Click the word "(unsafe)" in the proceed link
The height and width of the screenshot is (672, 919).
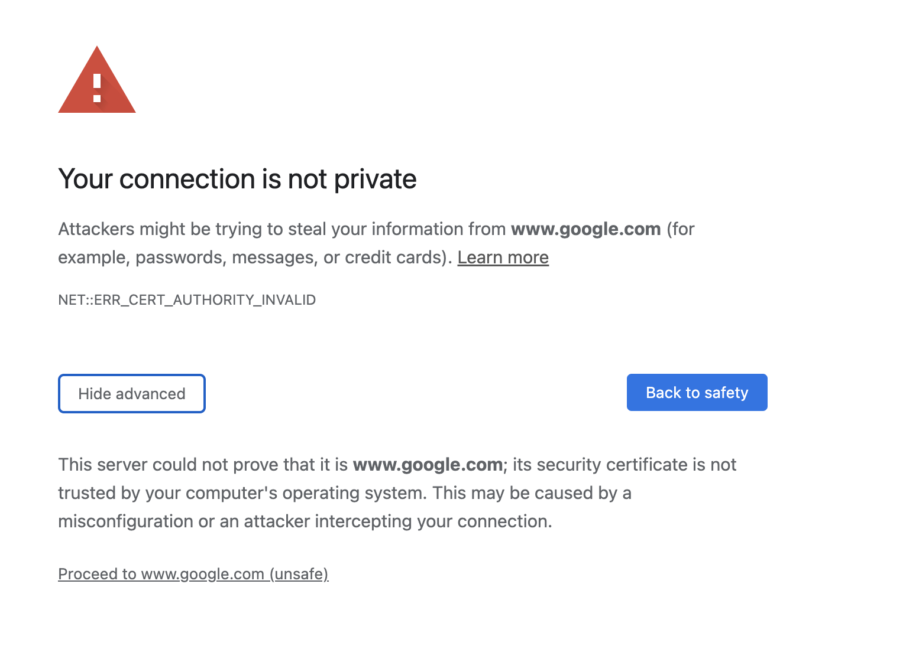(299, 574)
